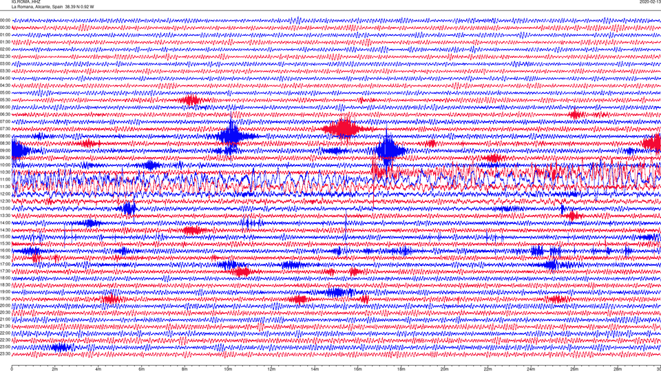Click the 07:00 time label
Screen dimensions: 661x372
point(5,121)
